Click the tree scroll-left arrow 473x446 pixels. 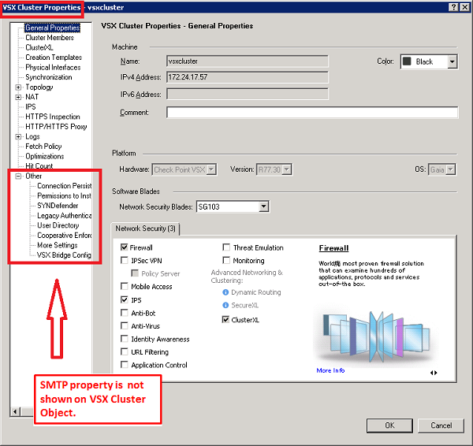(x=16, y=411)
